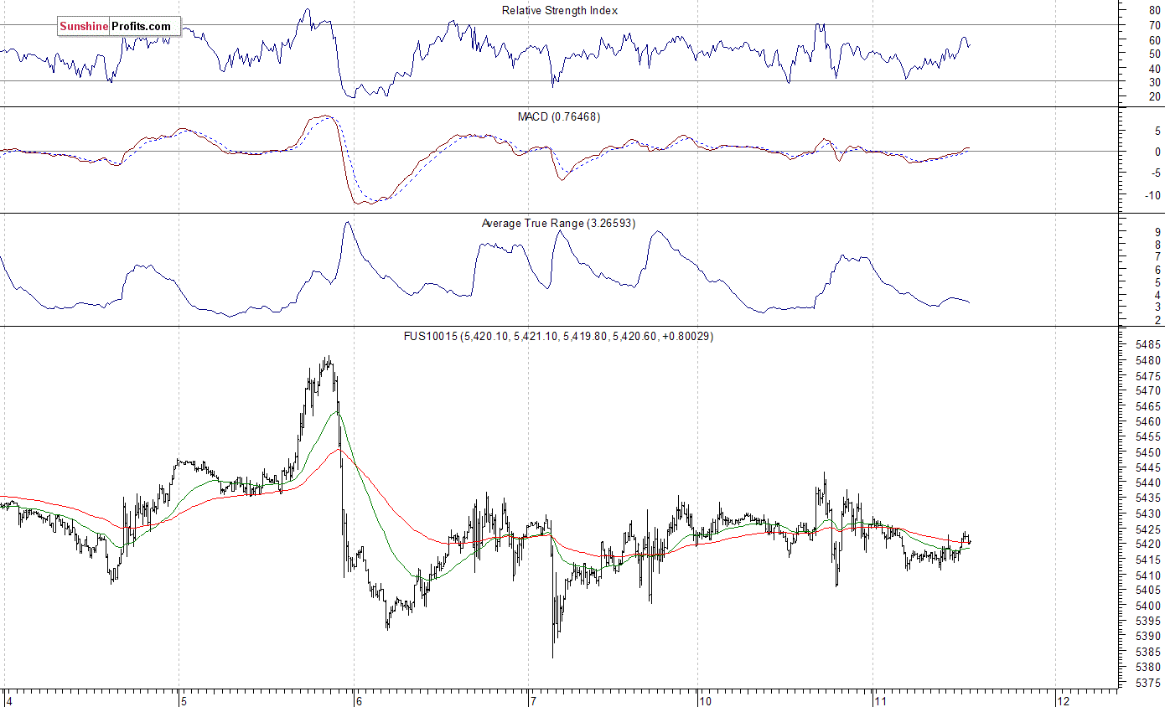
Task: Select the MACD (0.76468) indicator label
Action: coord(559,116)
